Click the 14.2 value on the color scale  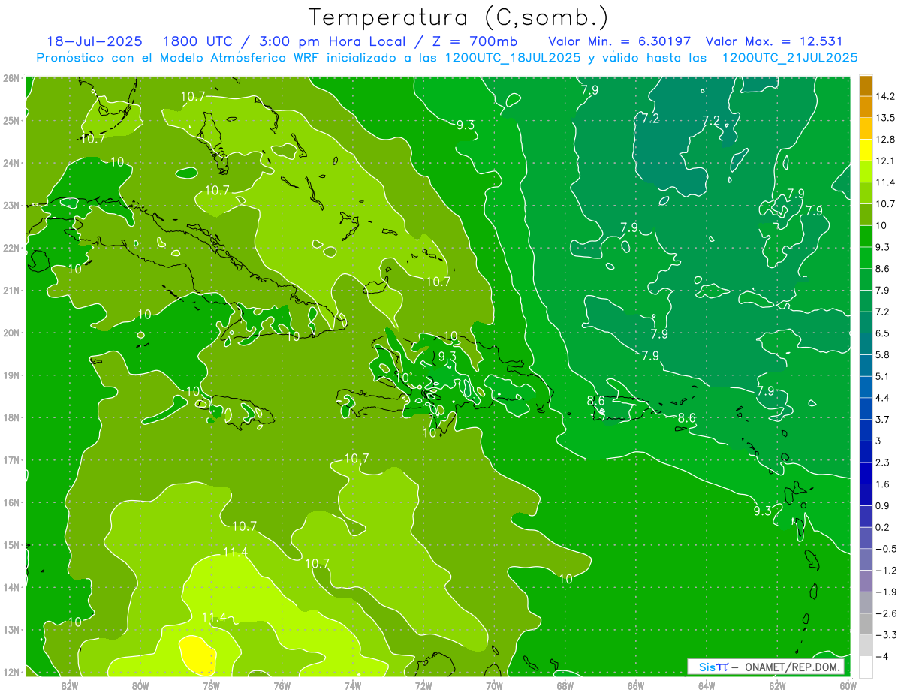pos(885,96)
